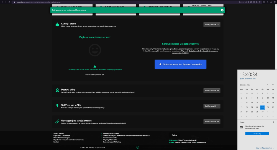Open the GlobalServerify © link in green heading

click(189, 44)
